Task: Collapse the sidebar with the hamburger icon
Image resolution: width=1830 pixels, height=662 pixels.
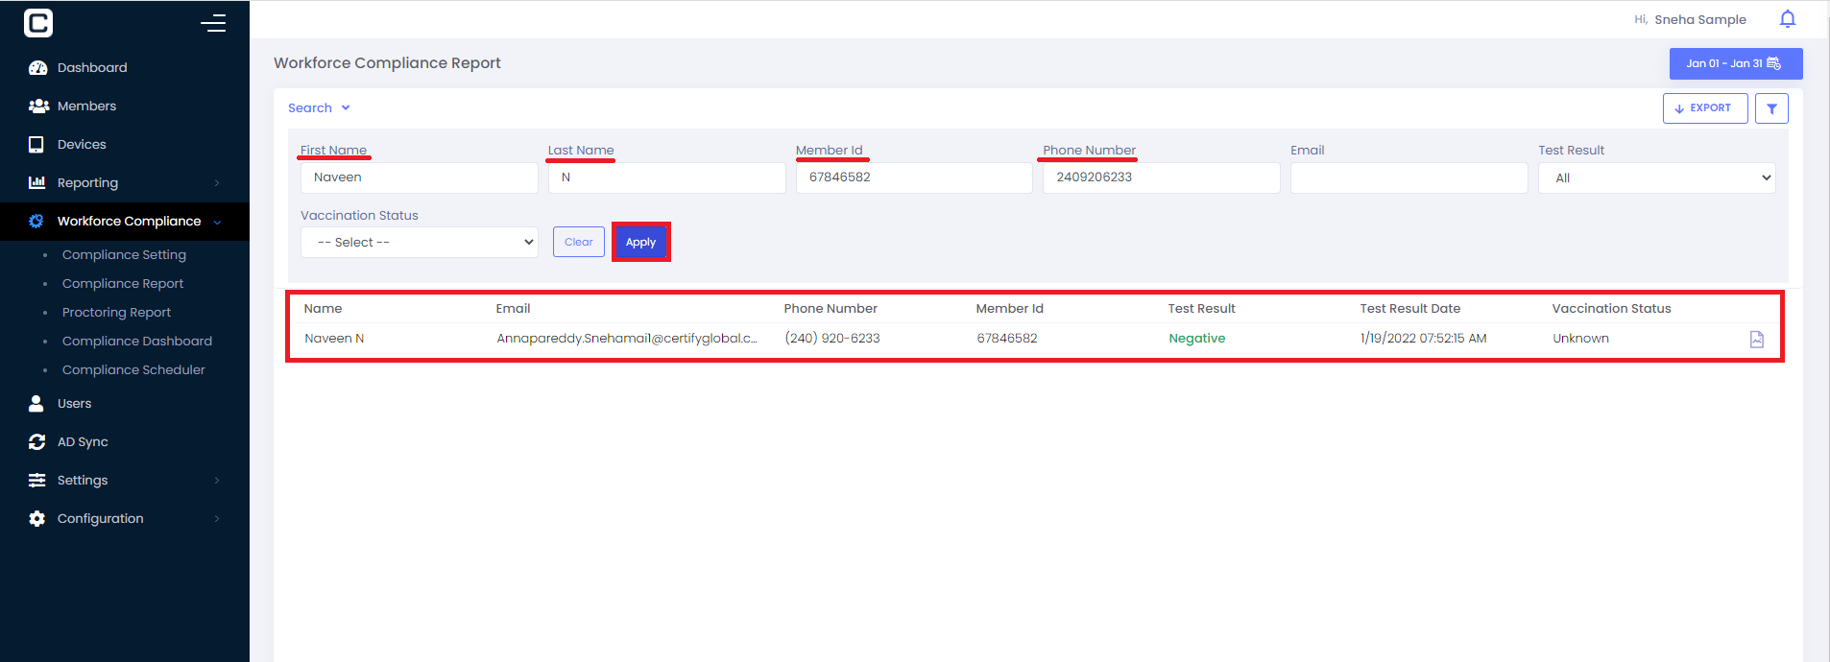Action: [213, 23]
